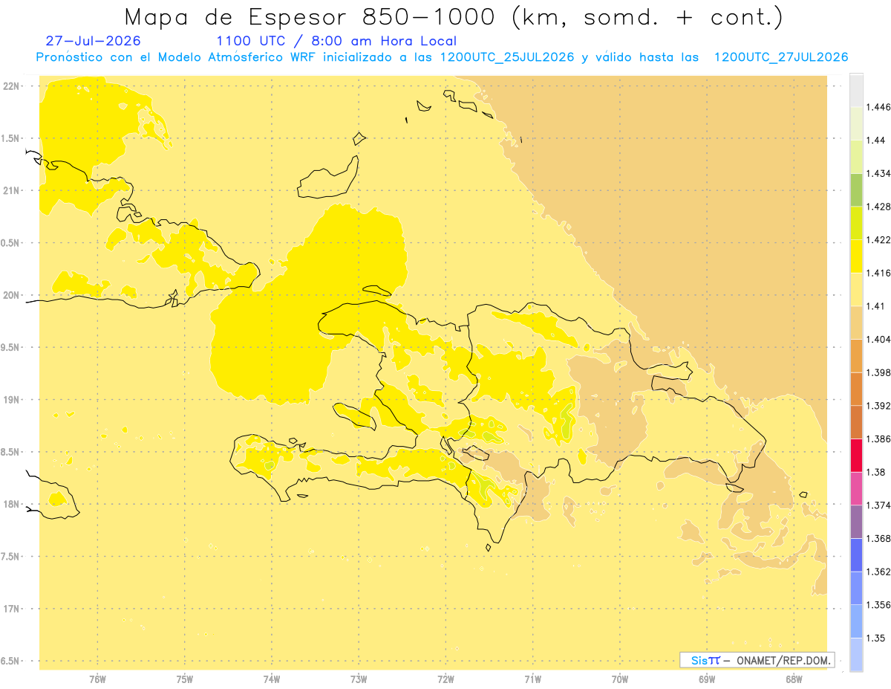Click the '71W' longitude label
The width and height of the screenshot is (891, 689).
click(x=533, y=679)
